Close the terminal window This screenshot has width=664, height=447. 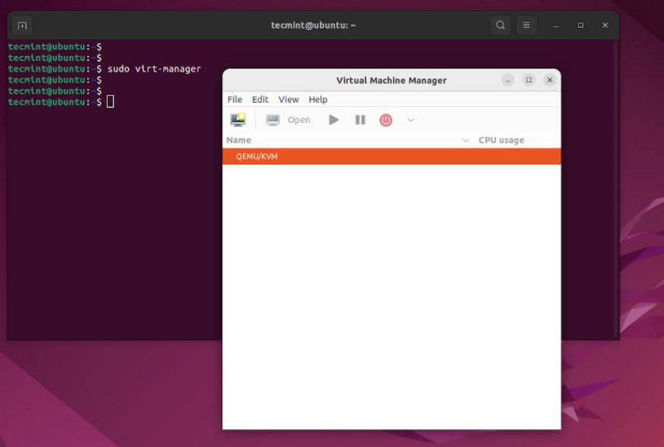point(605,25)
